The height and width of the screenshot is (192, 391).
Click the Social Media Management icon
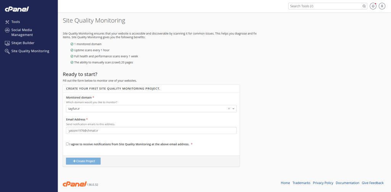click(7, 30)
